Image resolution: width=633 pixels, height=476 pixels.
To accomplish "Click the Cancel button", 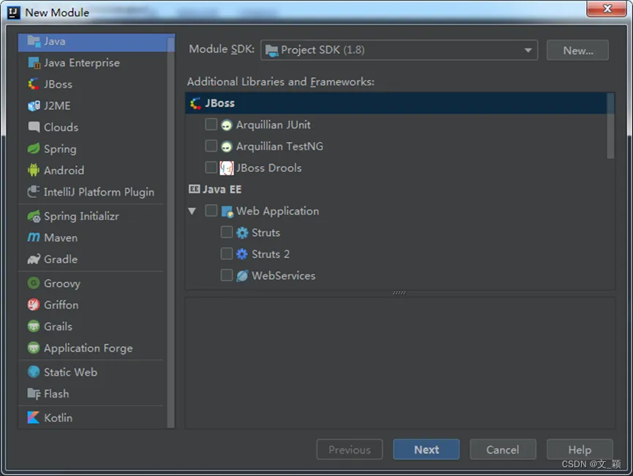I will point(503,450).
